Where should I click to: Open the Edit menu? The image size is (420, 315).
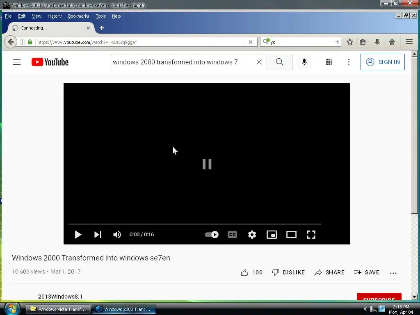coord(22,16)
